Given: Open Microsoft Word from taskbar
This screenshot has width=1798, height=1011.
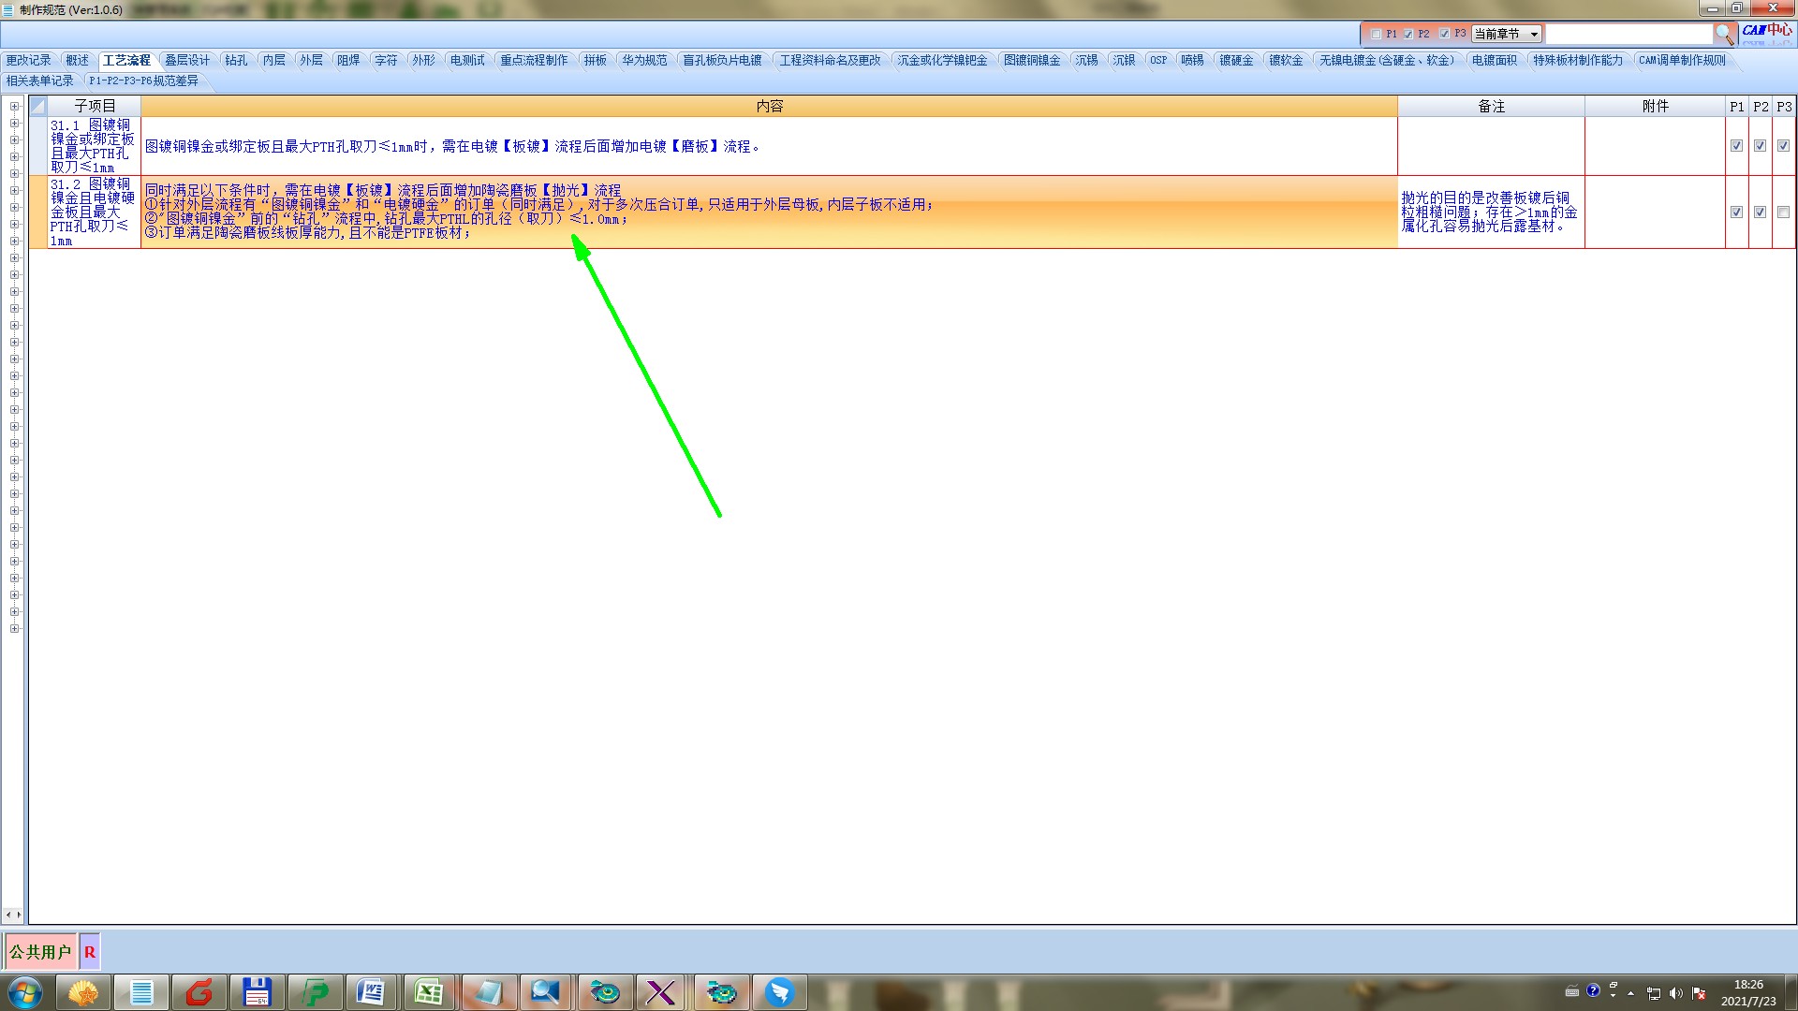Looking at the screenshot, I should 371,992.
